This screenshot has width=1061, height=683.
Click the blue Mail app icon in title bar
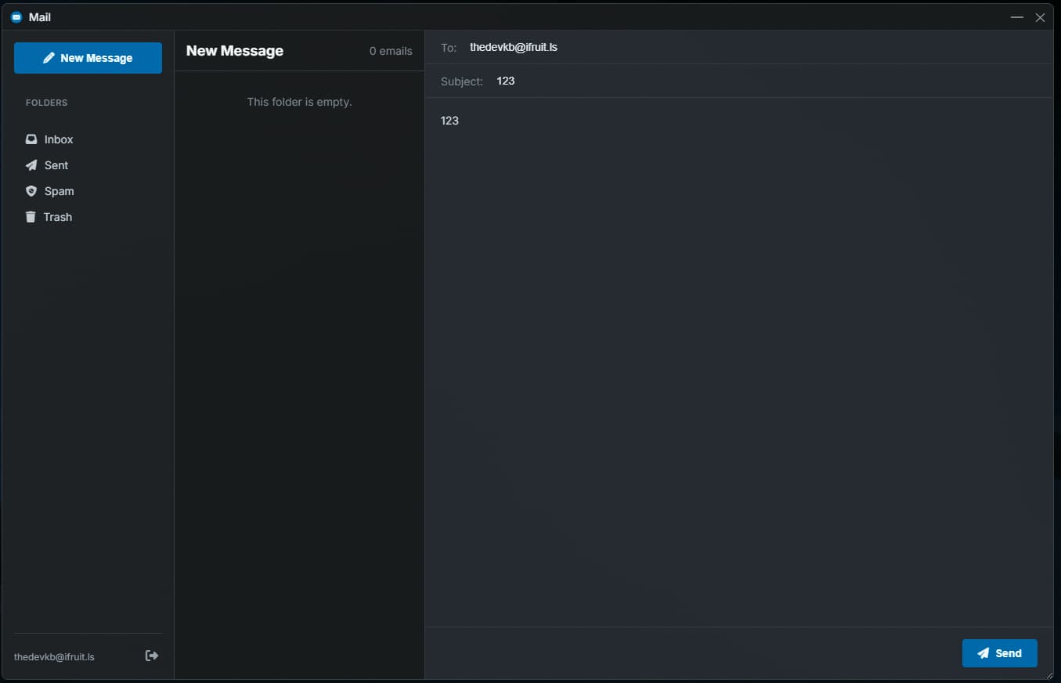click(x=16, y=17)
